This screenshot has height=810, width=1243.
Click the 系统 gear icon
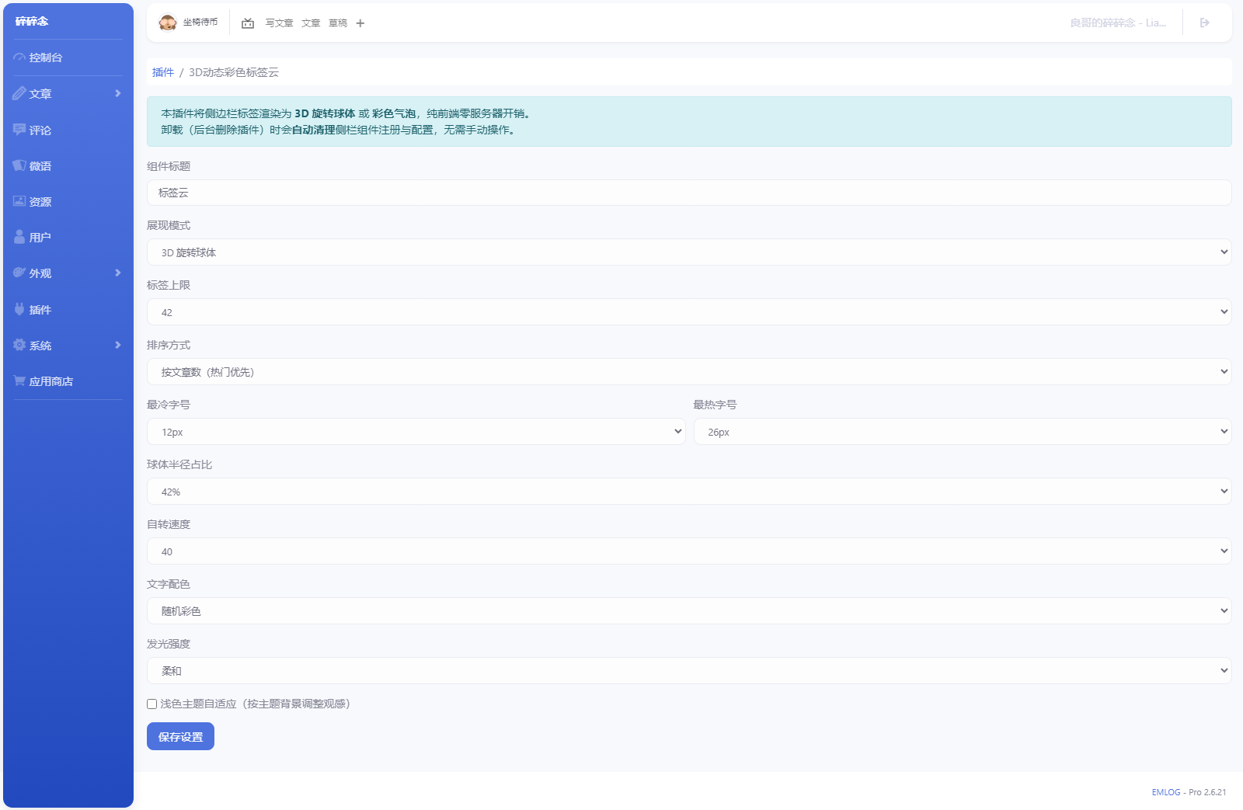click(x=19, y=345)
